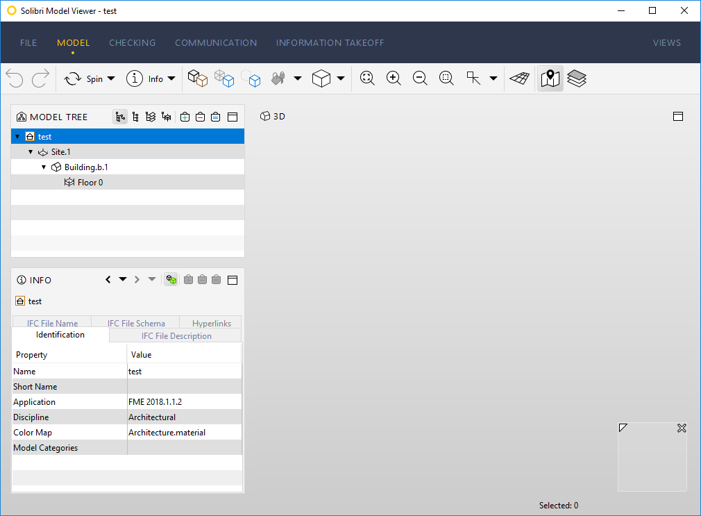
Task: Collapse the Building.b.1 tree node
Action: [x=44, y=167]
